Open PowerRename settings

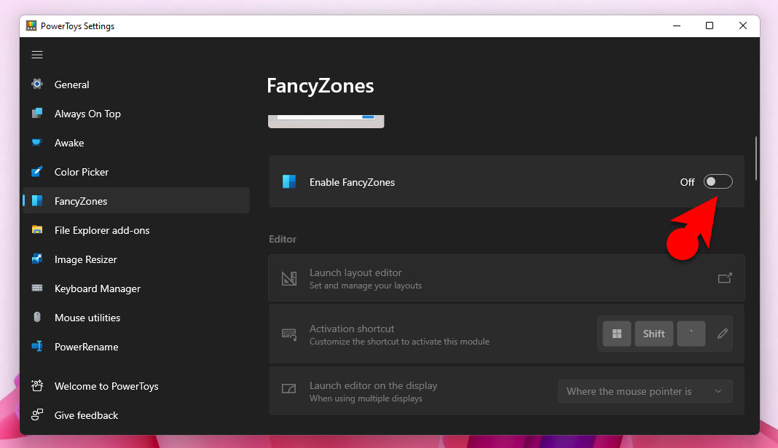tap(136, 347)
